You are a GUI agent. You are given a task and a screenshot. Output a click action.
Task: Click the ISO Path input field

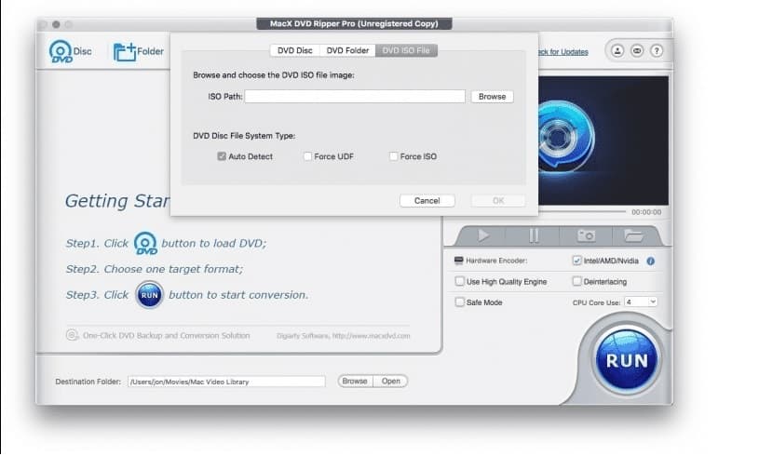tap(355, 97)
